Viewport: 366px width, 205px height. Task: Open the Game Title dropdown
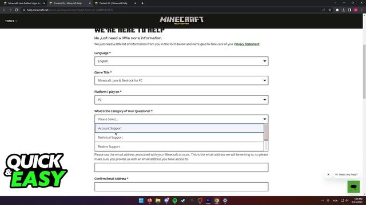point(181,80)
